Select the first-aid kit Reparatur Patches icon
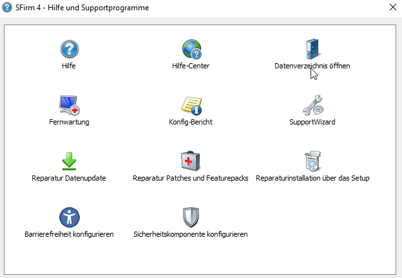This screenshot has width=402, height=278. [191, 161]
